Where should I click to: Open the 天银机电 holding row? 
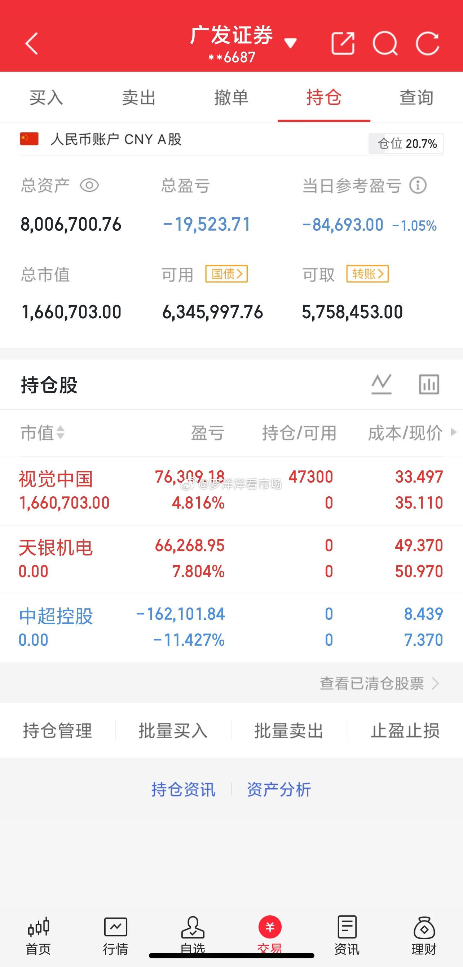coord(231,559)
